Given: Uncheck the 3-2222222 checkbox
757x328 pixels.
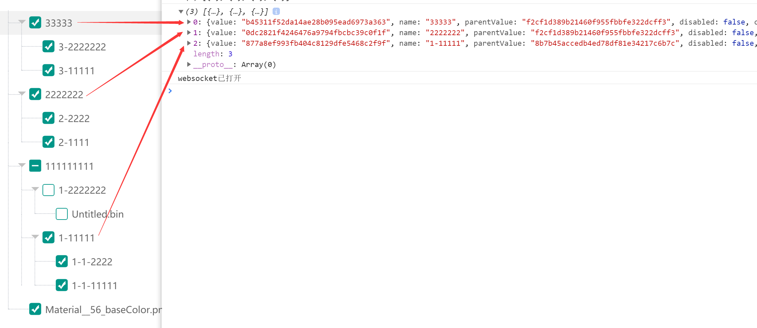Looking at the screenshot, I should pos(48,46).
